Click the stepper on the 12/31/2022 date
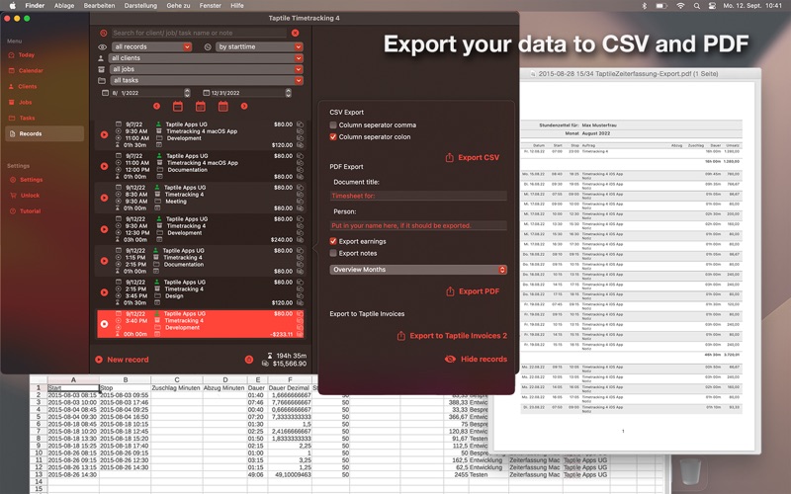The height and width of the screenshot is (494, 791). coord(288,93)
